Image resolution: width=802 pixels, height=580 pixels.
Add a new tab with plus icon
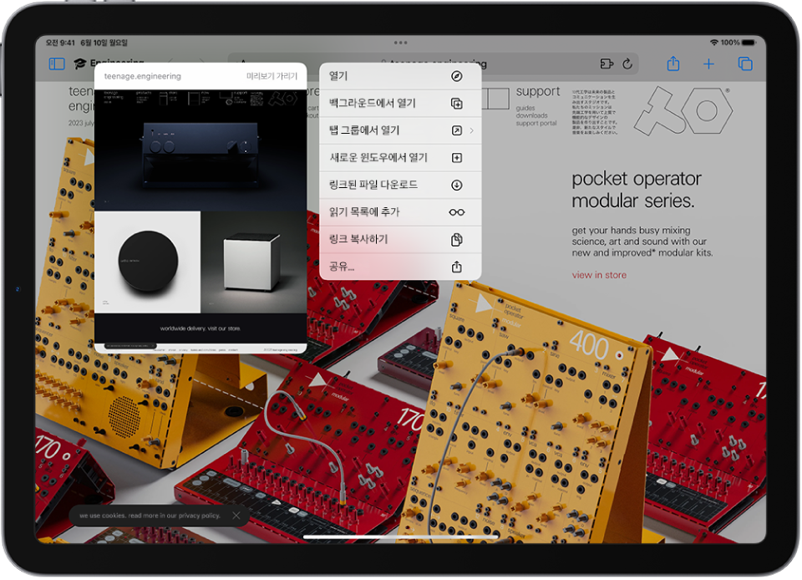click(708, 64)
